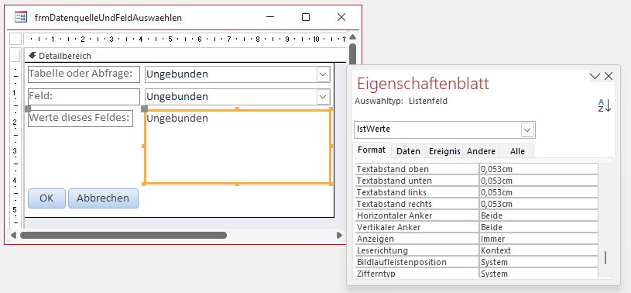Select the Detailbereich section bar

pyautogui.click(x=185, y=56)
